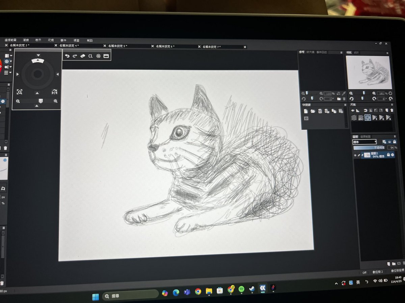Click the Redo arrow in floating toolbar
This screenshot has width=405, height=303.
click(x=75, y=56)
